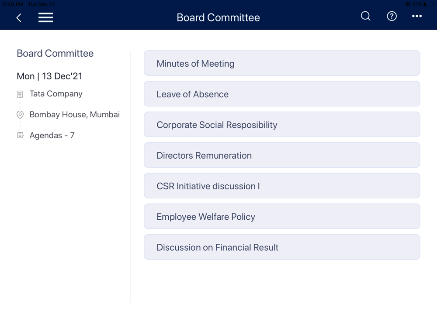This screenshot has width=437, height=327.
Task: Open Leave of Absence agenda
Action: point(282,94)
